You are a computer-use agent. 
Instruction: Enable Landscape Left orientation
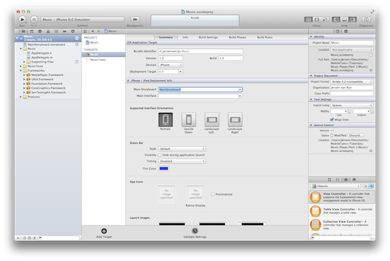point(212,119)
